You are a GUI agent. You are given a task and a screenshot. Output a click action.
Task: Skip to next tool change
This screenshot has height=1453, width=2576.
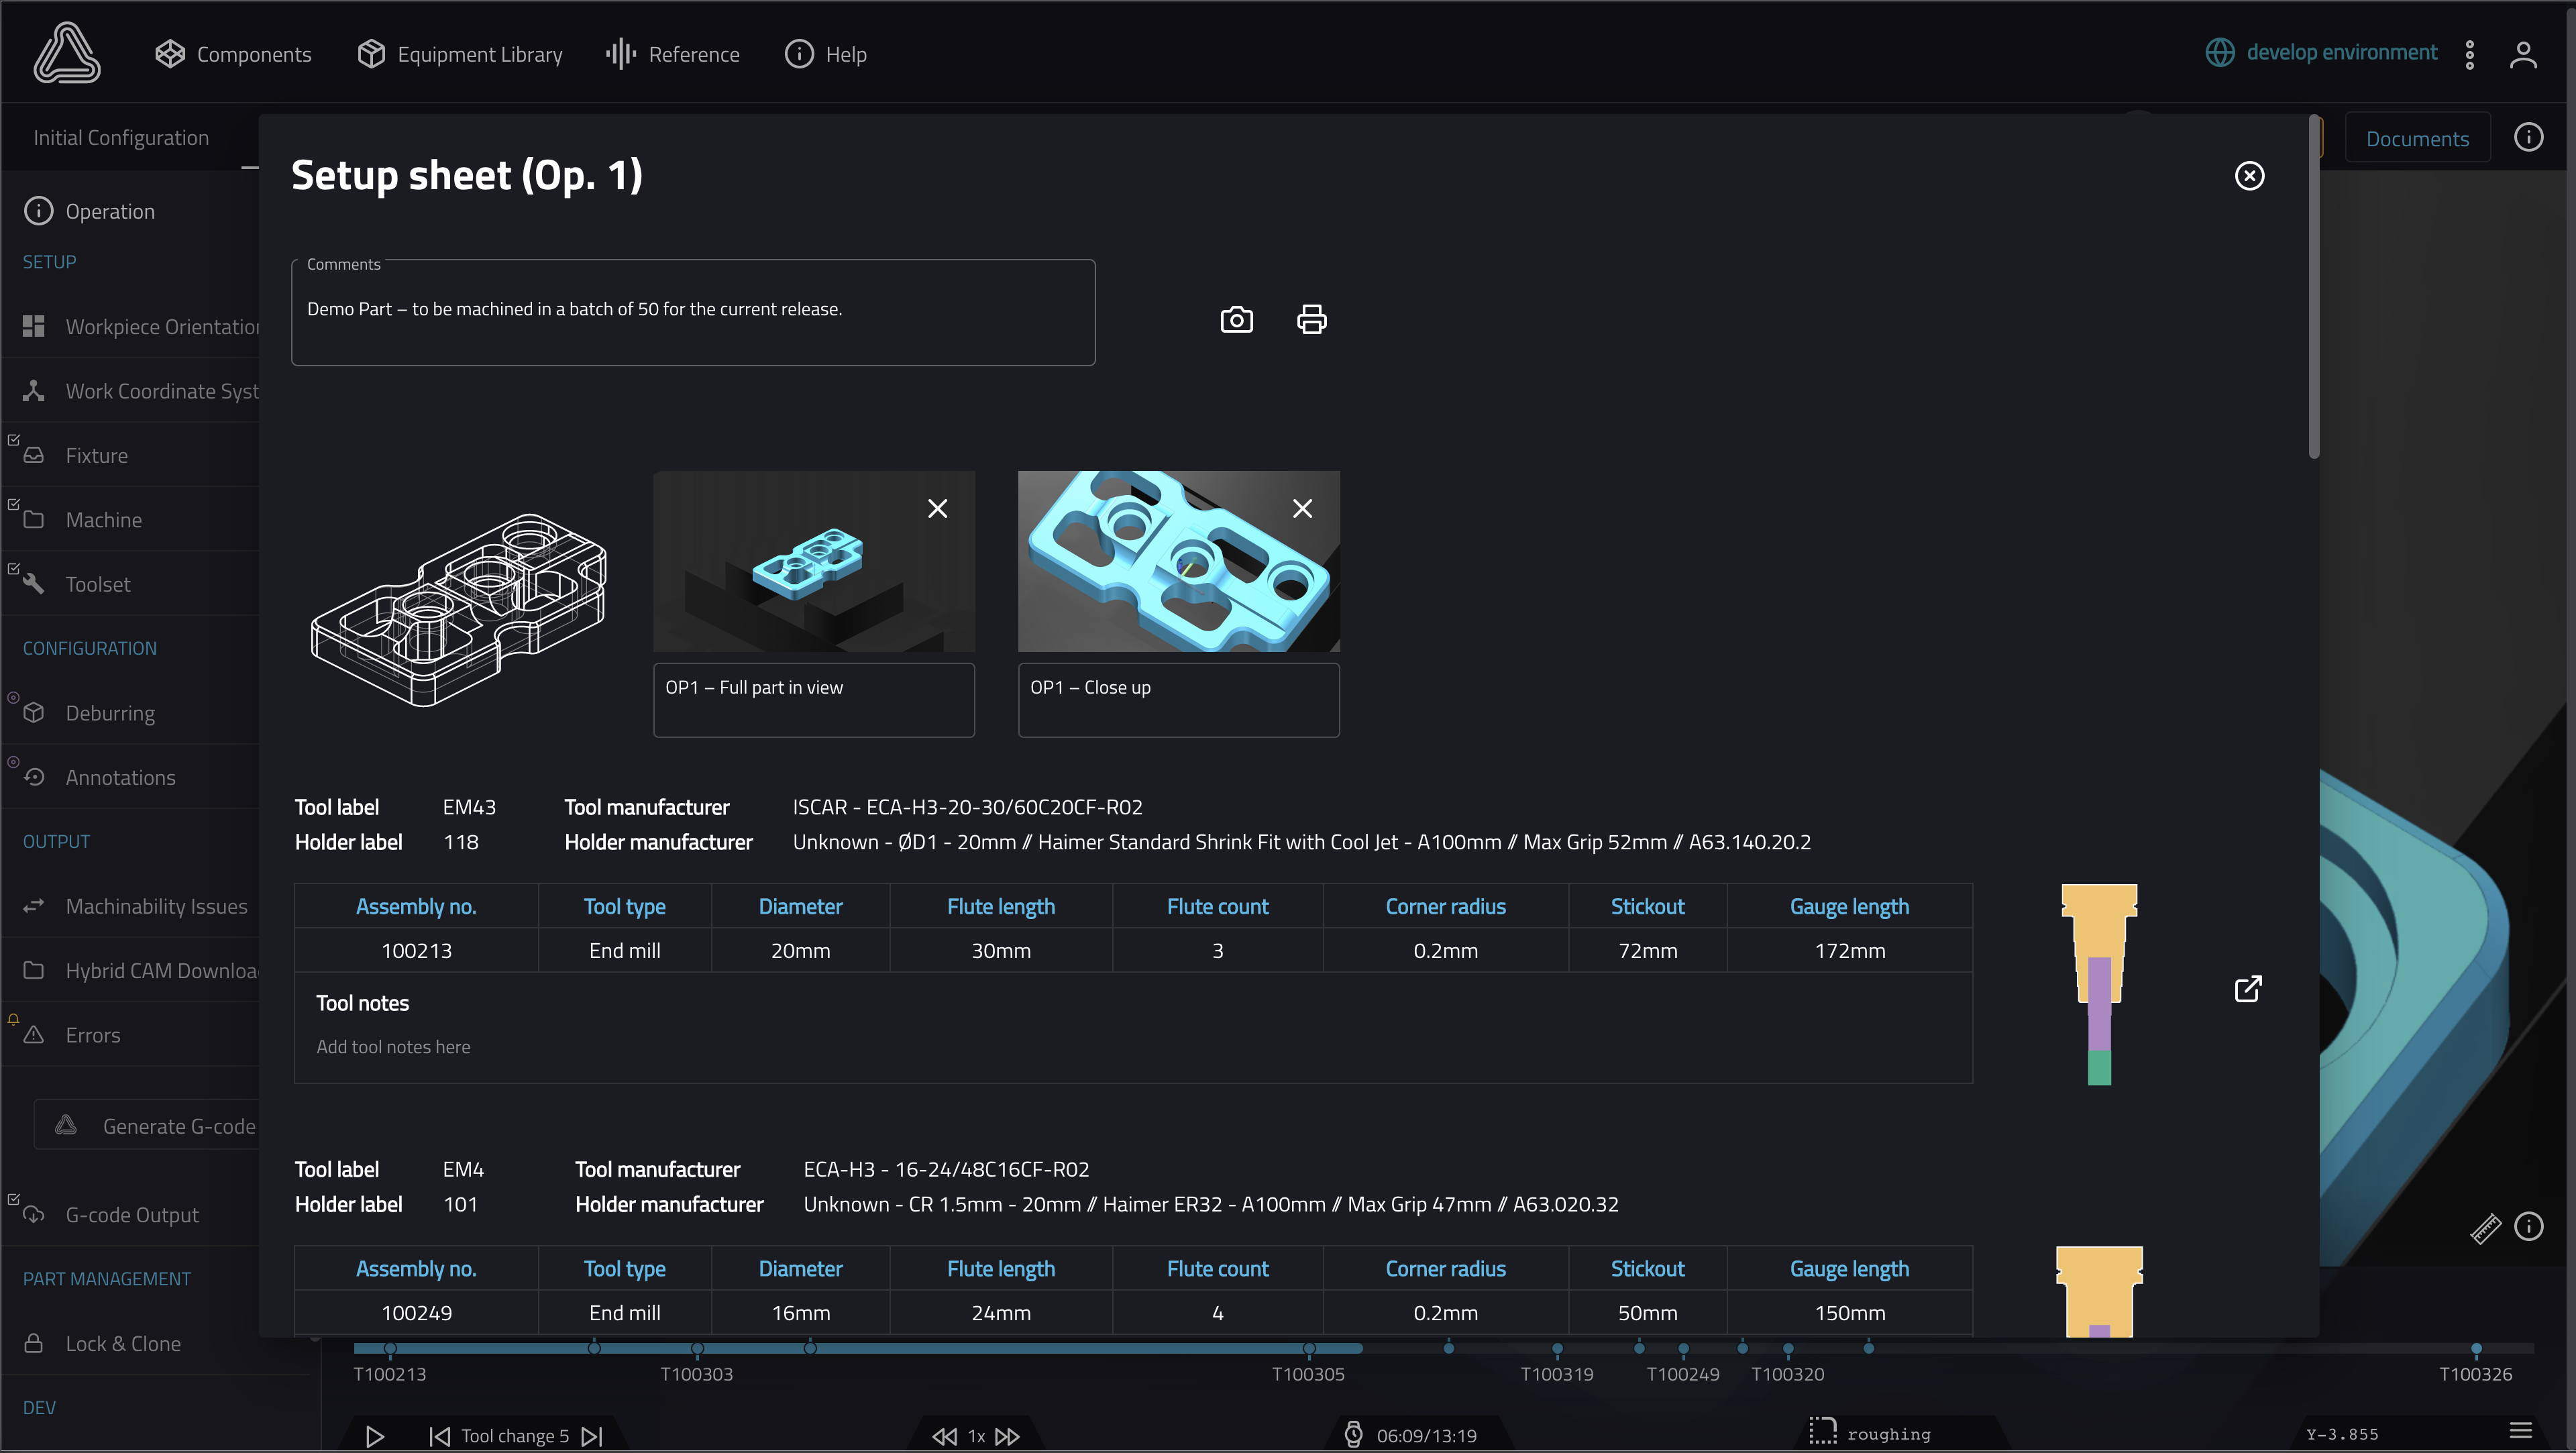(593, 1436)
